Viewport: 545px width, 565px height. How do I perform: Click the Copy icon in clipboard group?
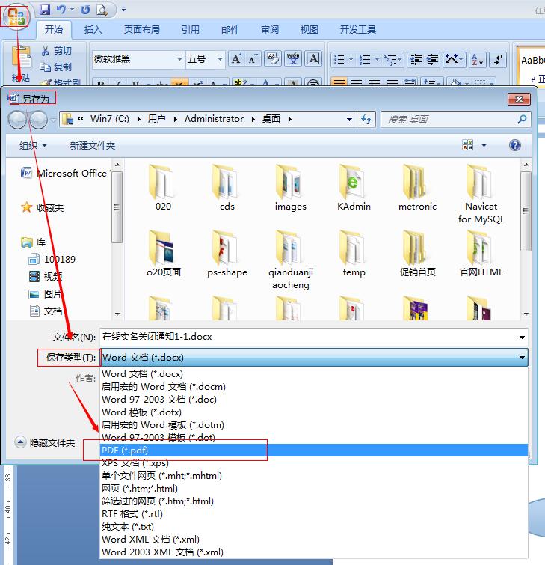click(46, 67)
